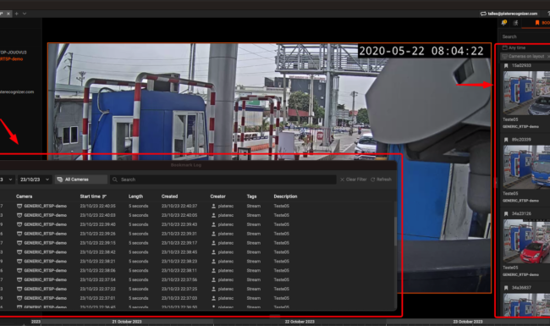Click the user icon in row created 22:38:11
This screenshot has width=550, height=326.
point(213,271)
